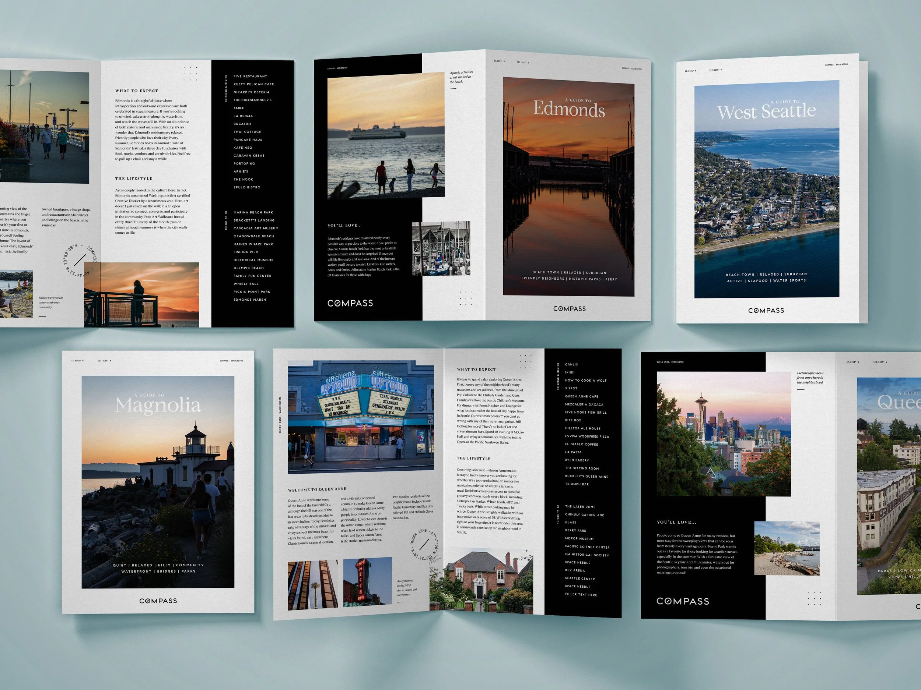Click the white Compass logo on black Edmonds panel
Image resolution: width=921 pixels, height=690 pixels.
350,303
